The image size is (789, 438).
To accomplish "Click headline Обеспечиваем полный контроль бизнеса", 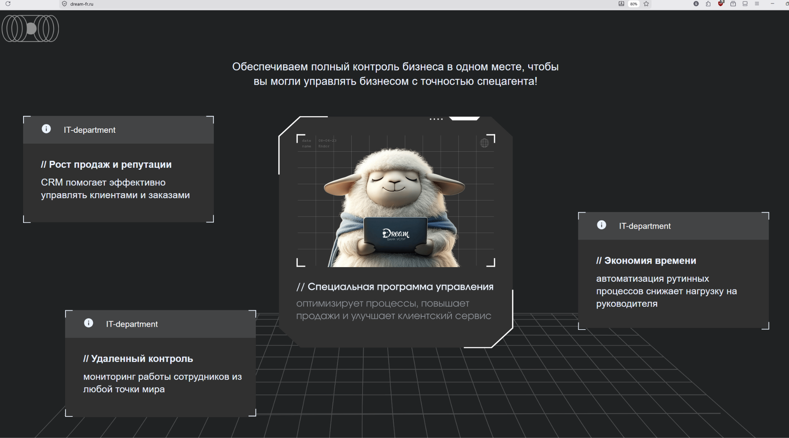I will tap(395, 74).
